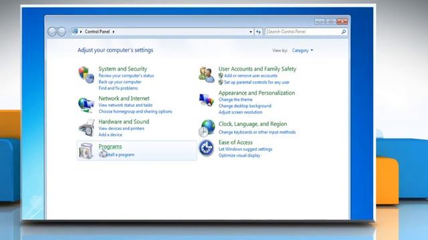428x240 pixels.
Task: Click Add or remove user accounts
Action: tap(251, 75)
